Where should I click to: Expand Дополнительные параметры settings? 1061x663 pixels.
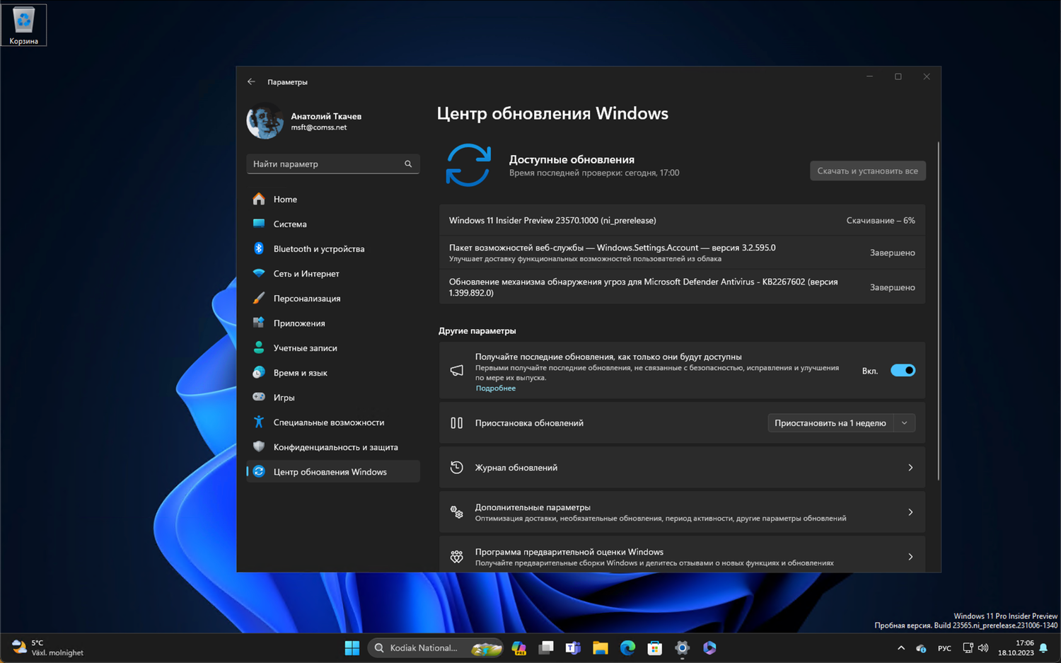click(x=681, y=512)
